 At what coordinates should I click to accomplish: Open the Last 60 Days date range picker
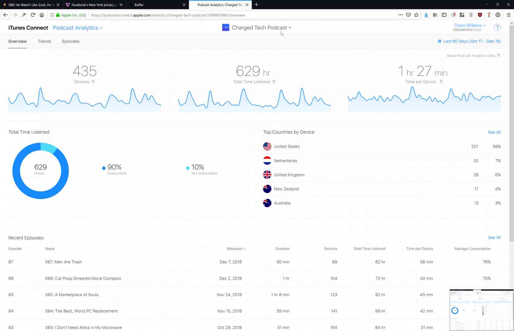pos(469,41)
